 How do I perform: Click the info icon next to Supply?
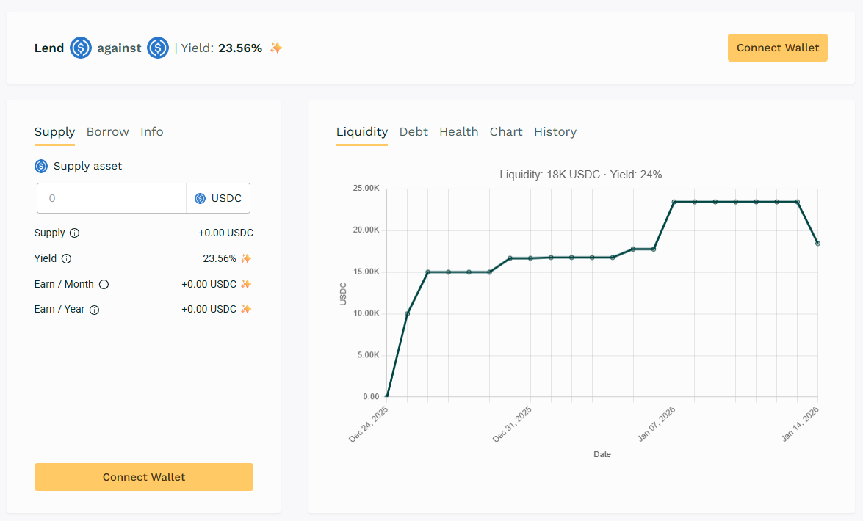tap(74, 233)
